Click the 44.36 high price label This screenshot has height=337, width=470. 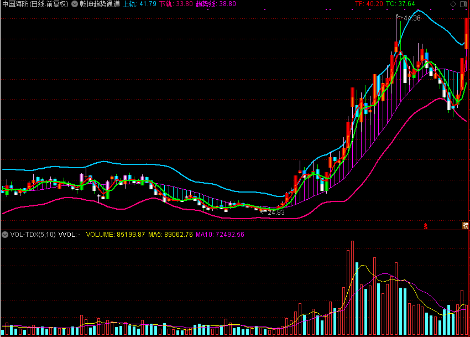(412, 18)
